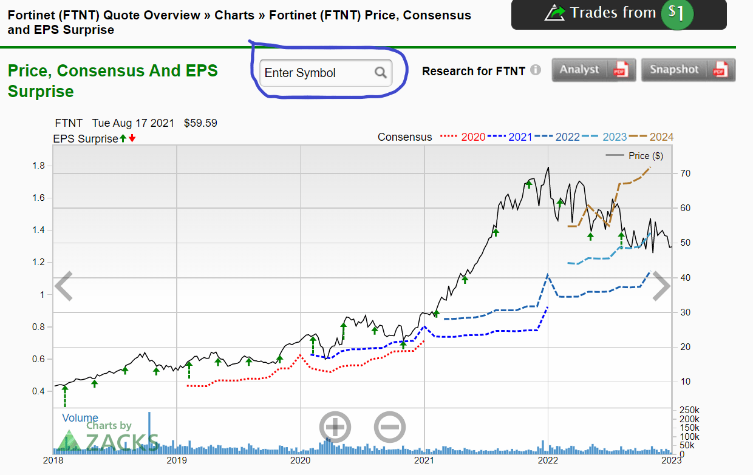This screenshot has height=475, width=753.
Task: Navigate chart forward with right chevron arrow
Action: (661, 286)
